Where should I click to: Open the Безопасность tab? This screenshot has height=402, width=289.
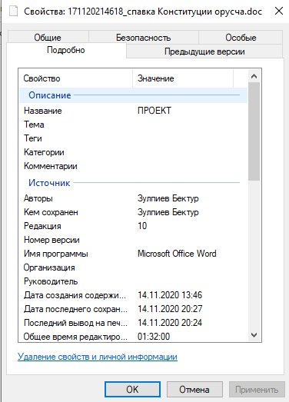(x=143, y=37)
